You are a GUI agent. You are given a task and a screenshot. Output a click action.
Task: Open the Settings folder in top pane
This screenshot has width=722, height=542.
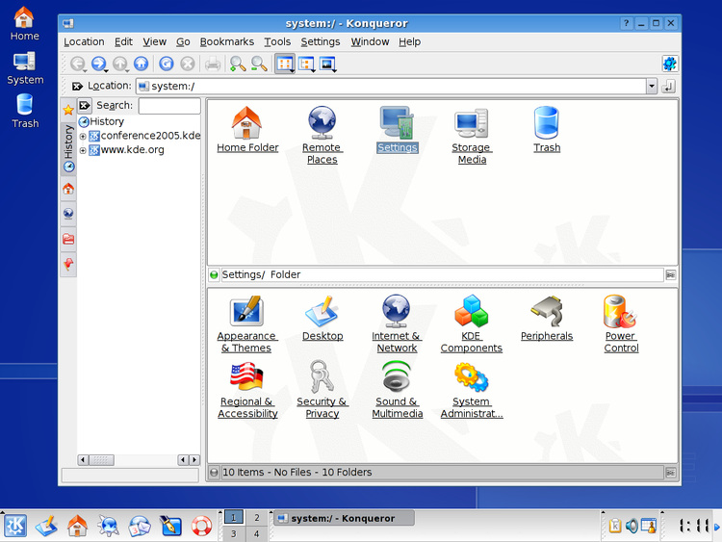(397, 130)
